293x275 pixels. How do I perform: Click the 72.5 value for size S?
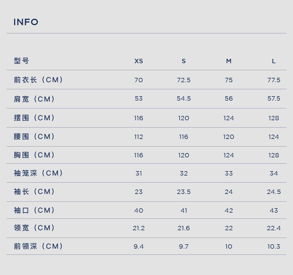[184, 80]
